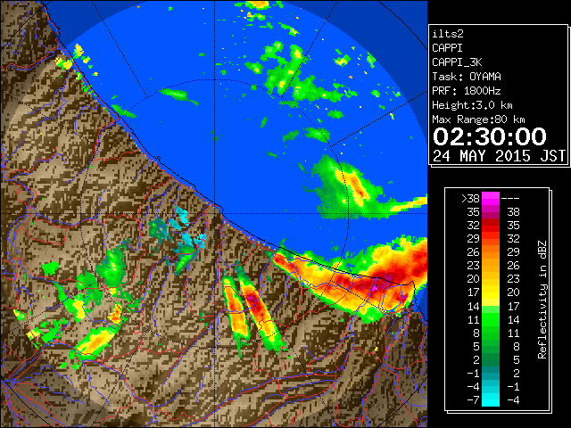Click the dark red 32–35 dBZ legend swatch
Viewport: 571px width, 428px height.
[x=491, y=226]
